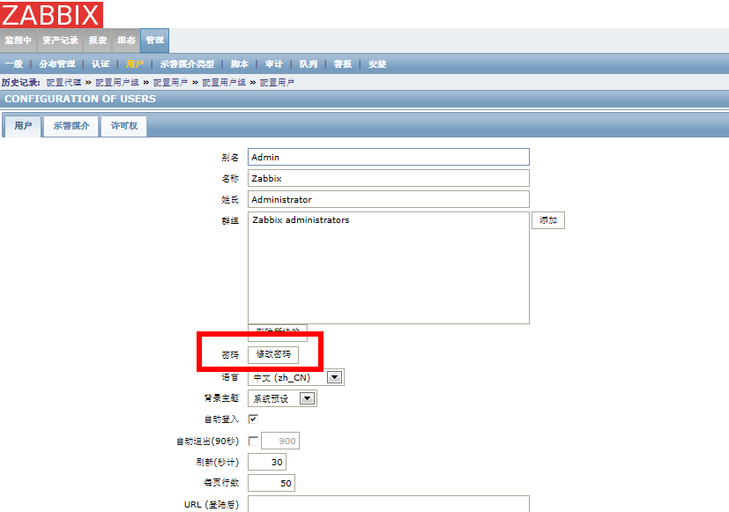Go to 示警媒介类型 submenu
This screenshot has width=729, height=512.
(x=187, y=64)
